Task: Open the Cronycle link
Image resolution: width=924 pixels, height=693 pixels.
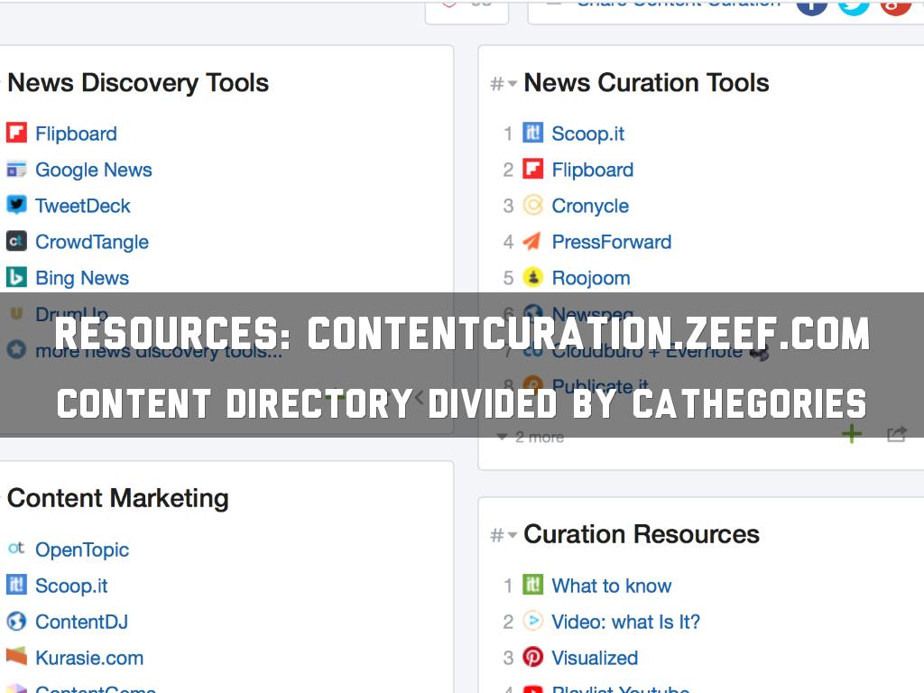Action: coord(590,206)
